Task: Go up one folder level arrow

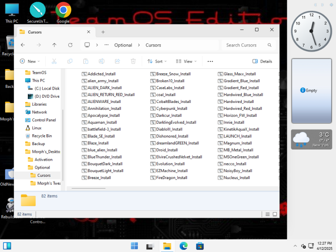Action: coord(54,45)
